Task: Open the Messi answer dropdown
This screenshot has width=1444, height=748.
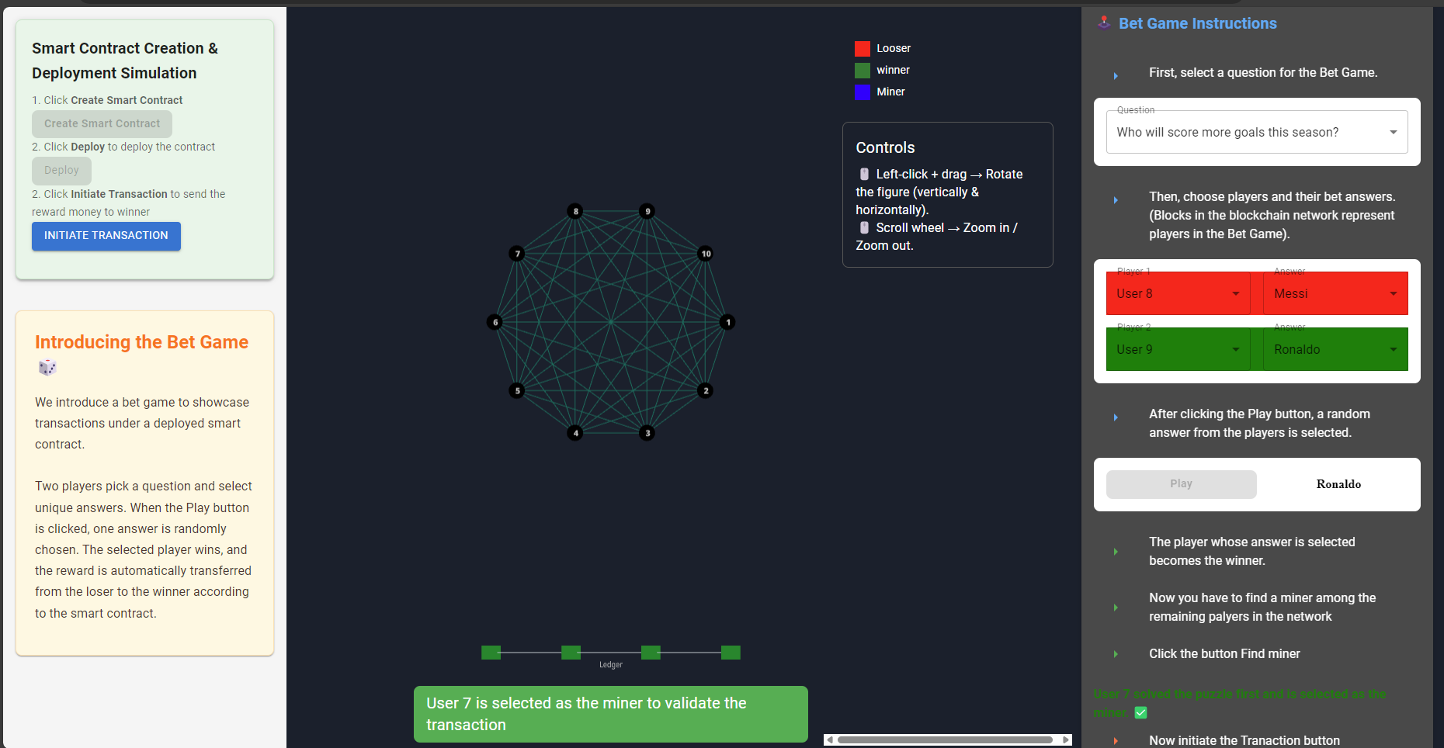Action: pyautogui.click(x=1335, y=293)
